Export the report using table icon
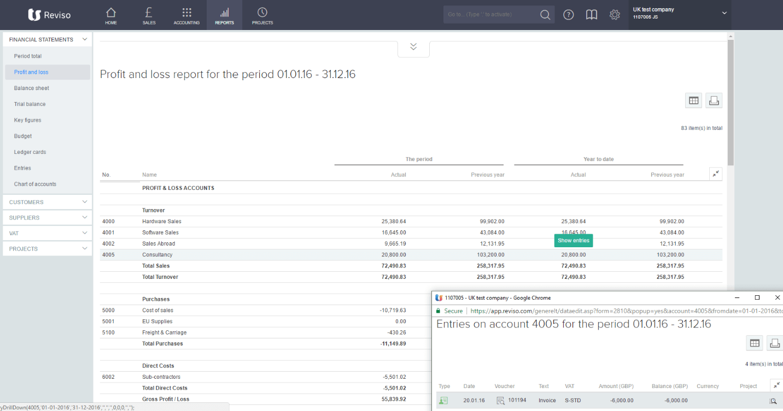The image size is (783, 411). click(x=693, y=100)
